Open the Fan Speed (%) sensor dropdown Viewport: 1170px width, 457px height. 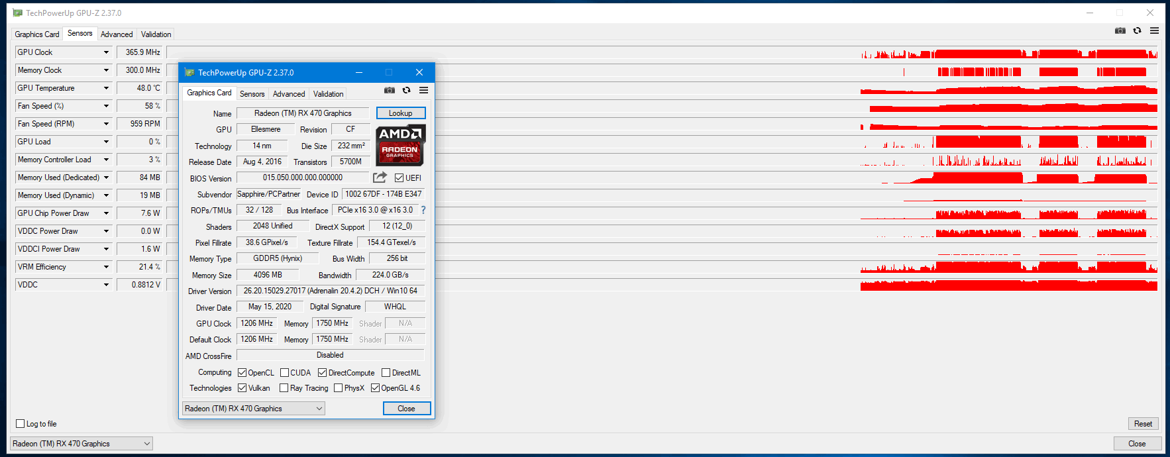[105, 106]
